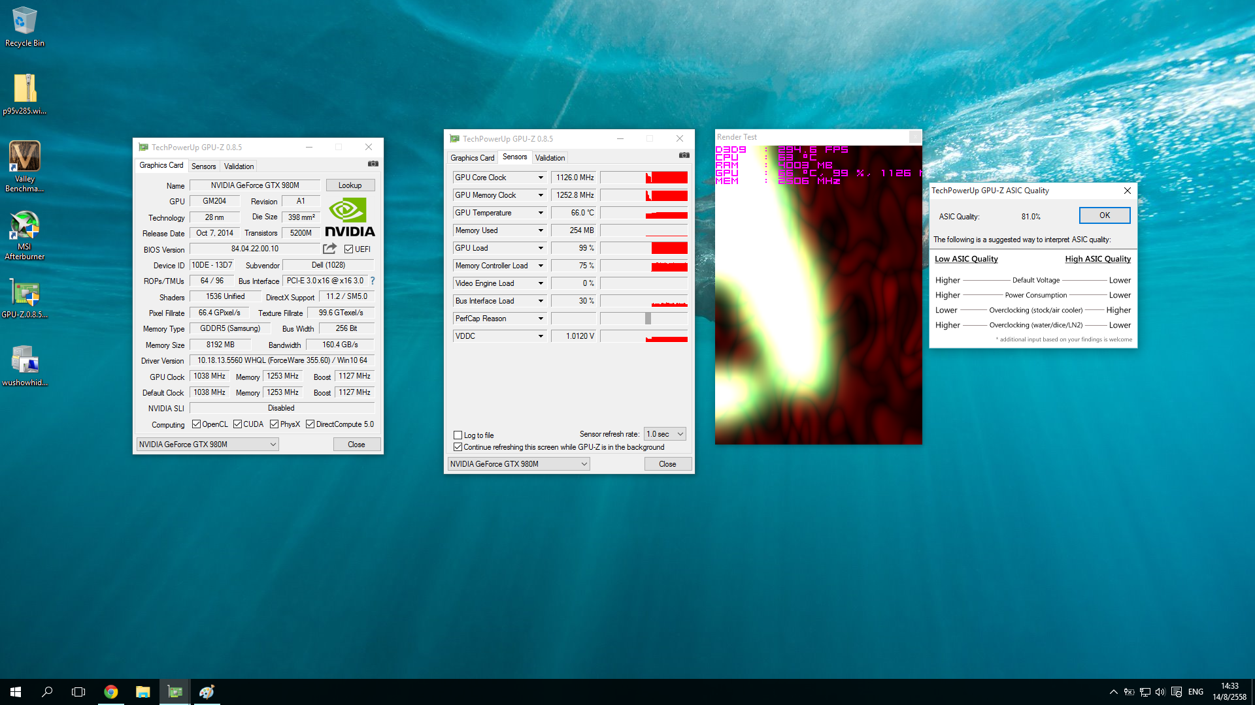Screen dimensions: 1255x705
Task: Open GPU selector dropdown in Sensors window
Action: point(518,464)
